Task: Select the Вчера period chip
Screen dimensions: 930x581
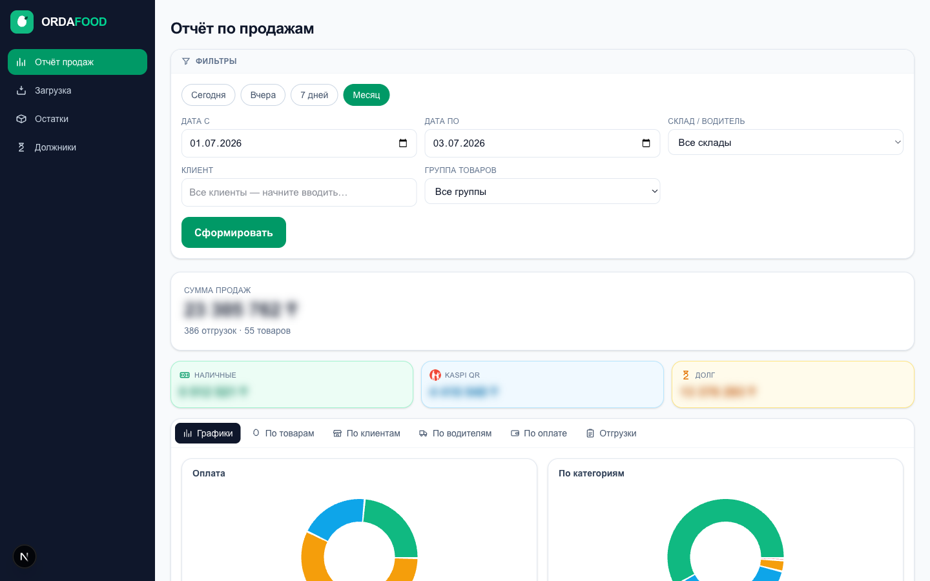Action: point(263,95)
